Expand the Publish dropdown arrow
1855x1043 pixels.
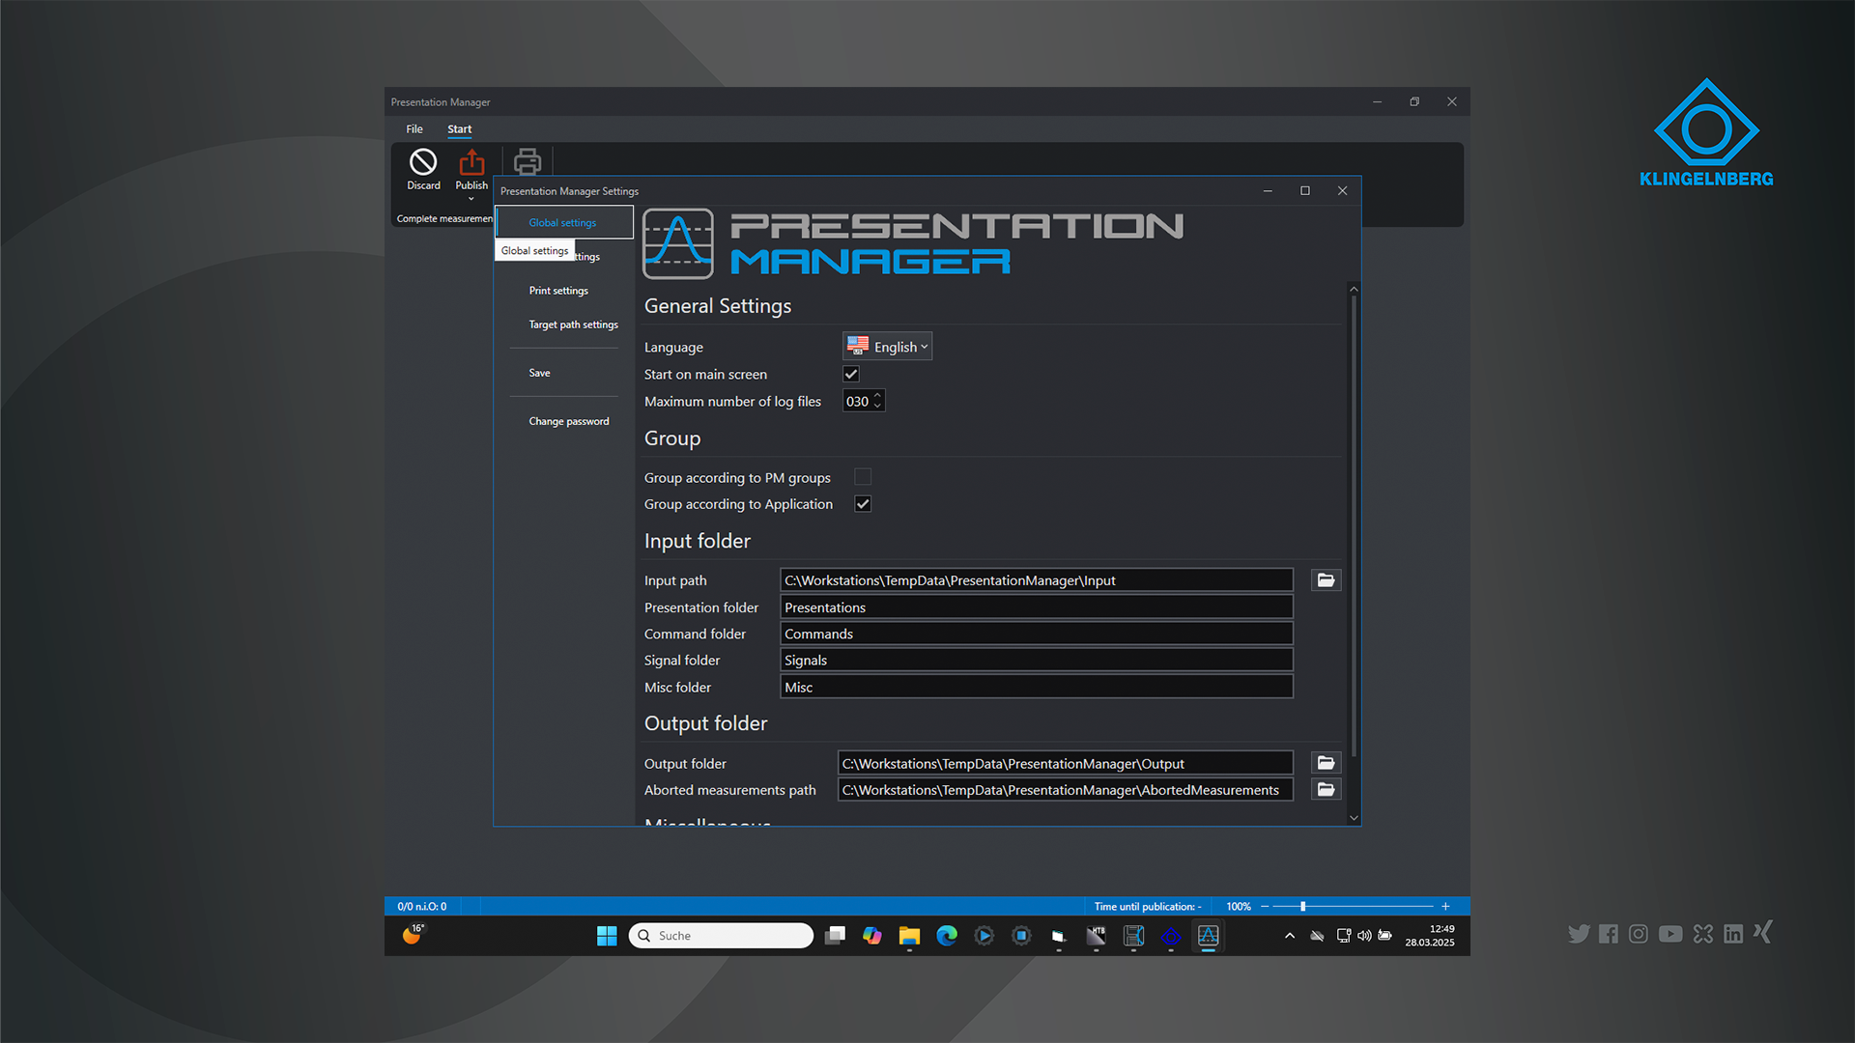click(471, 199)
